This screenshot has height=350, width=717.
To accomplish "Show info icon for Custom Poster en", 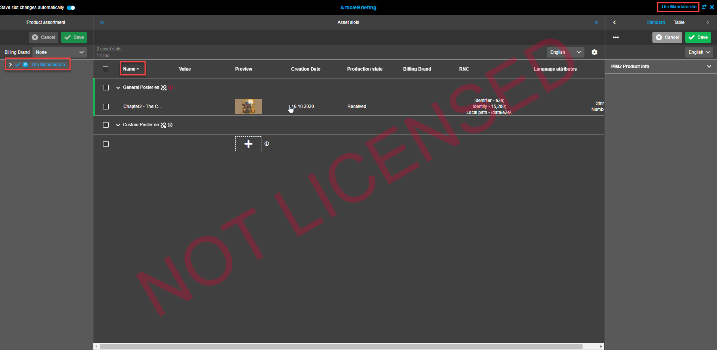I will click(170, 125).
